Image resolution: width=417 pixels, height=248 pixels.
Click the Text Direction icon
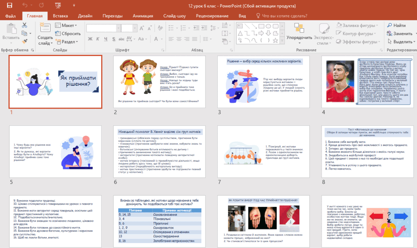226,25
